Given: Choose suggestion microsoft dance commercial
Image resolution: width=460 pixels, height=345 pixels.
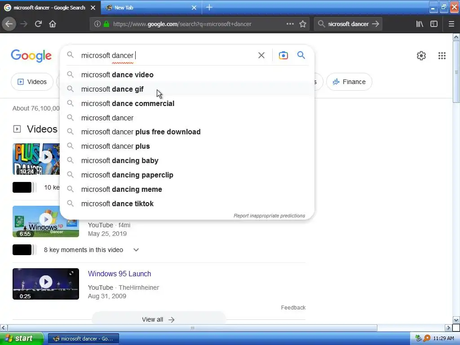Looking at the screenshot, I should click(x=187, y=104).
